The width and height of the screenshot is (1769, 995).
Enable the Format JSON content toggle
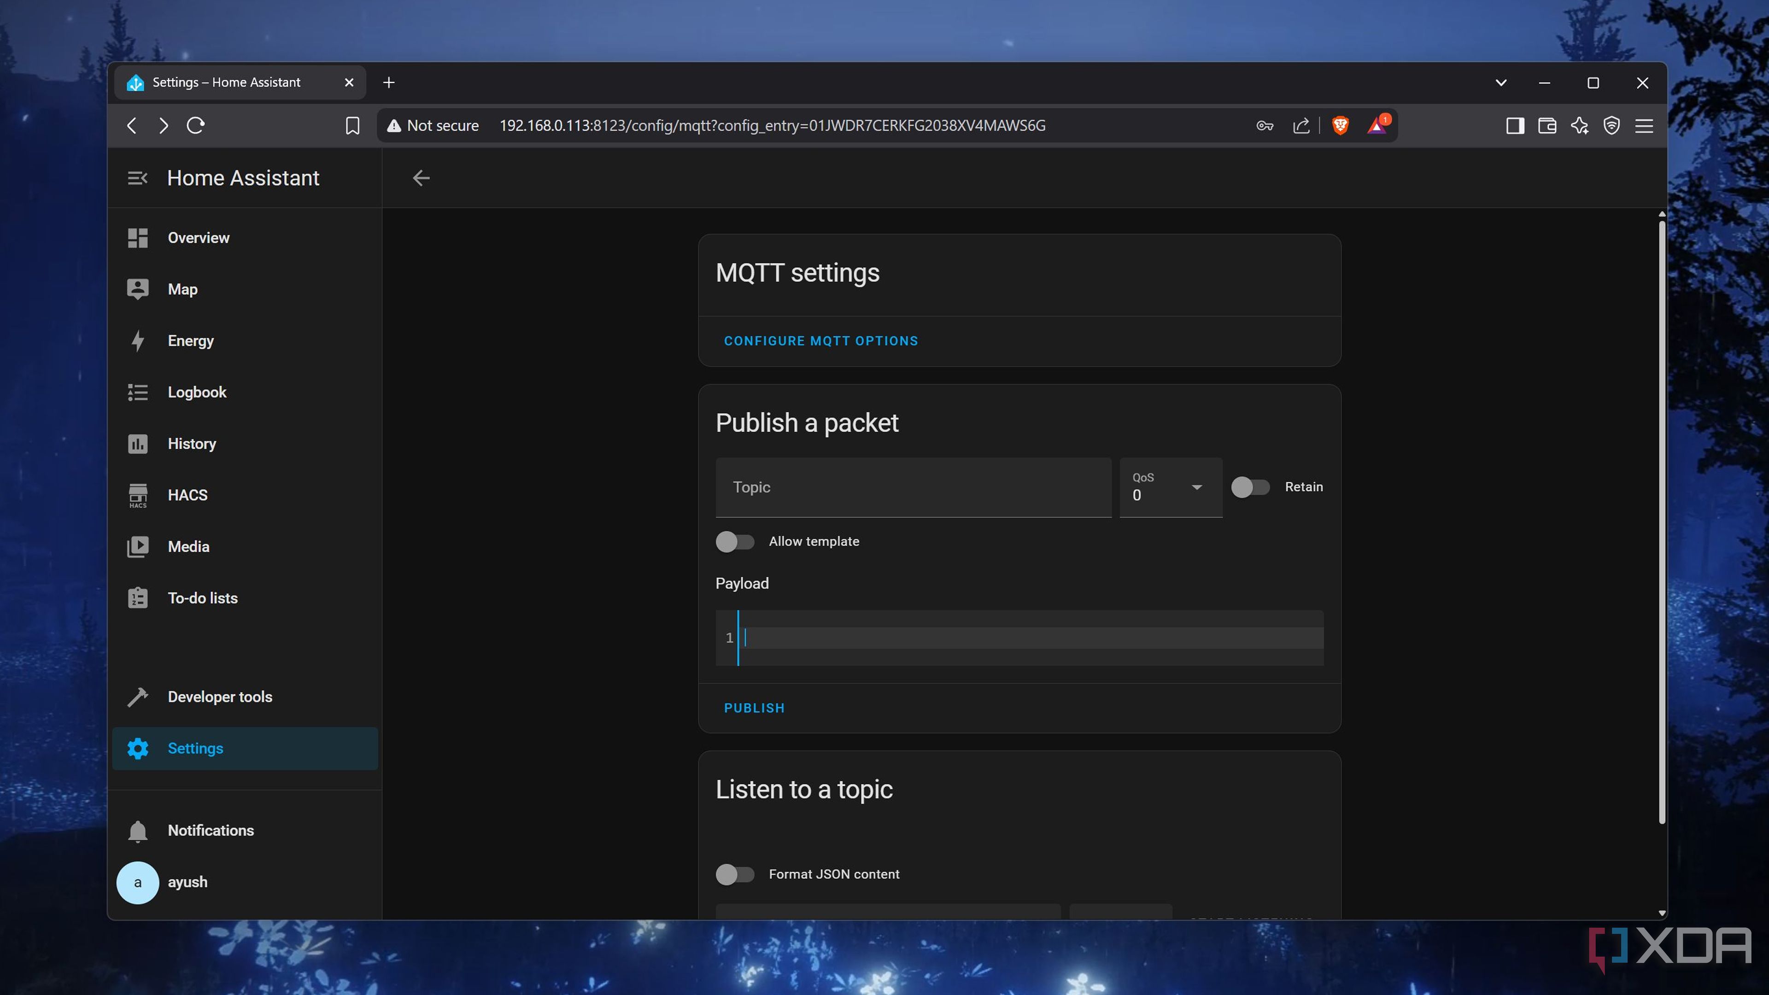point(735,875)
